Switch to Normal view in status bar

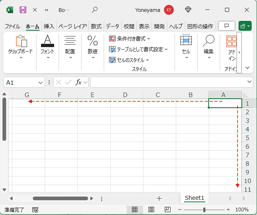134,210
